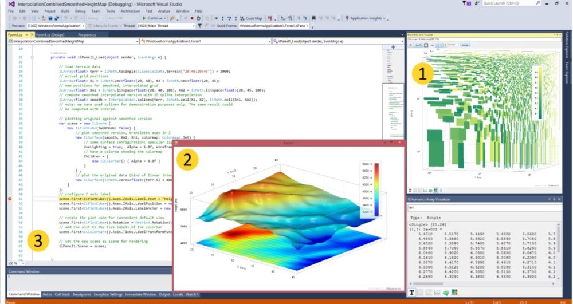Viewport: 573px width, 304px height.
Task: Switch to the Program.cs tab
Action: tap(87, 34)
